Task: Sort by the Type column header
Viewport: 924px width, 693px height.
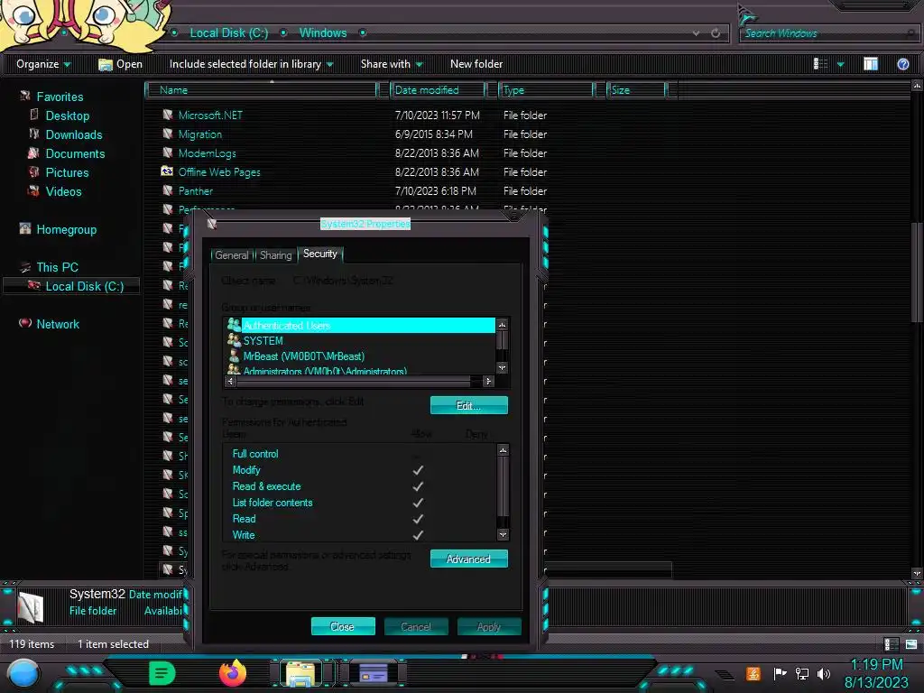Action: (547, 90)
